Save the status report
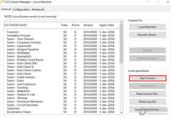Image resolution: width=171 pixels, height=118 pixels. (x=147, y=109)
